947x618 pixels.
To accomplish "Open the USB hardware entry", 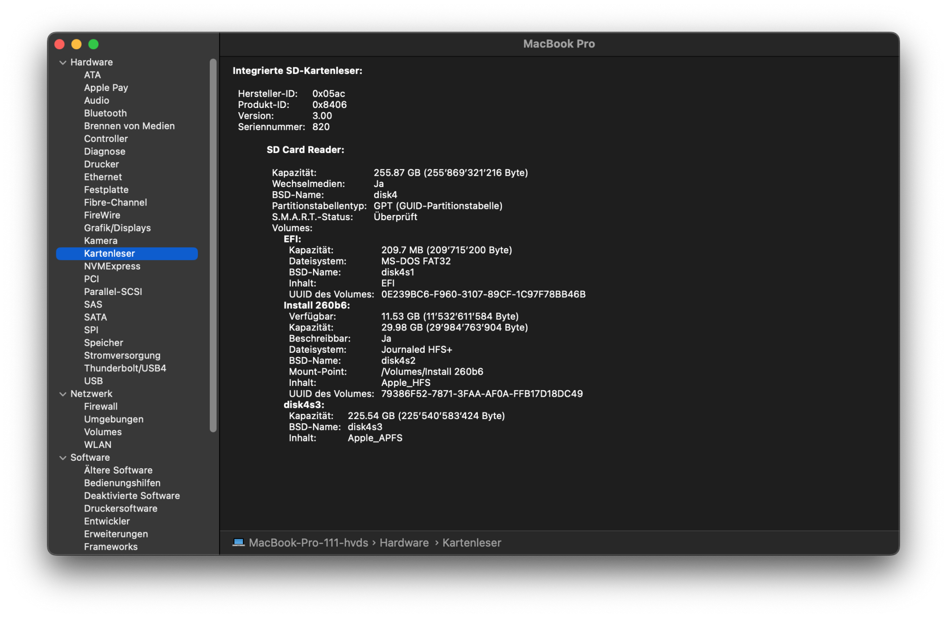I will 93,381.
